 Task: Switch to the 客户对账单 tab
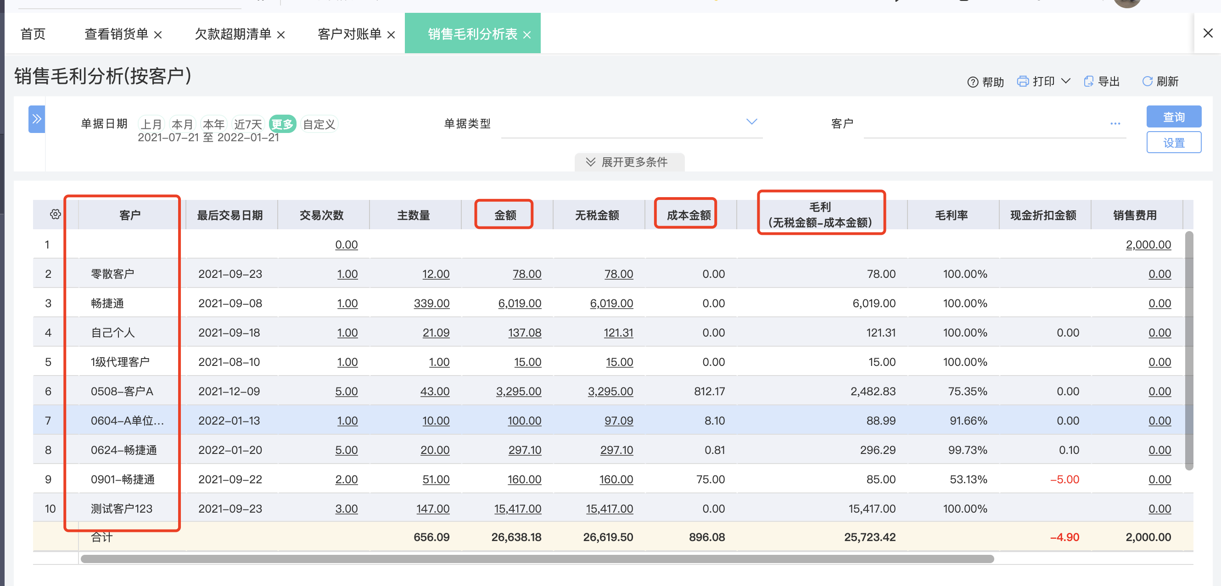pyautogui.click(x=349, y=34)
